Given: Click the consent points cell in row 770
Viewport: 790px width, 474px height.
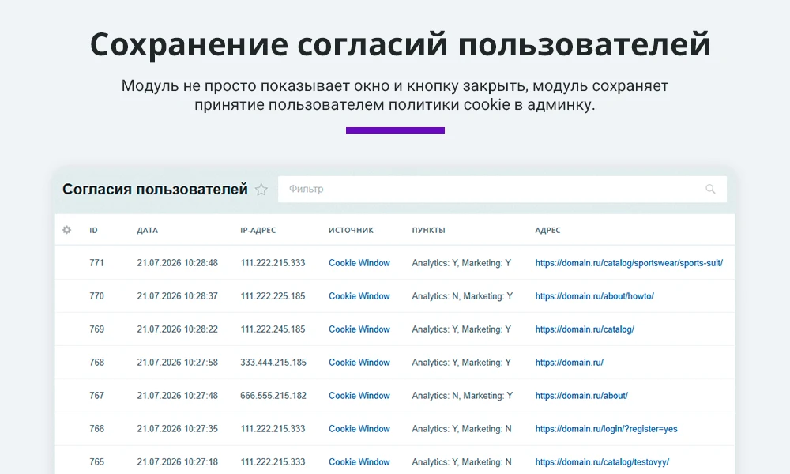Looking at the screenshot, I should (x=462, y=296).
